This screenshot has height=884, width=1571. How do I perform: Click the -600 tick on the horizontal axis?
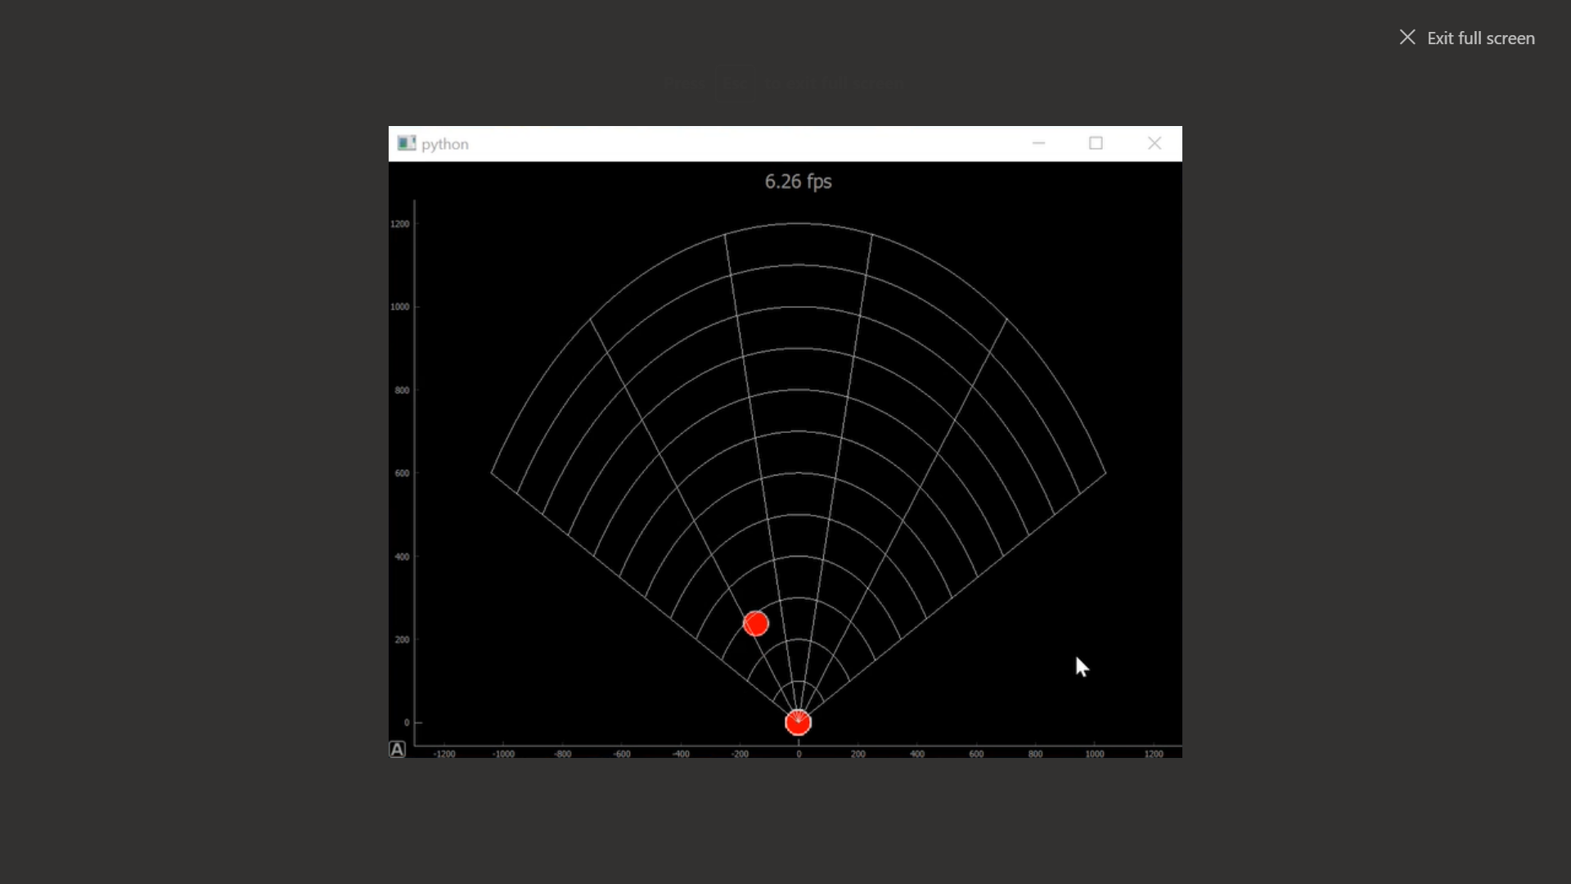point(622,754)
